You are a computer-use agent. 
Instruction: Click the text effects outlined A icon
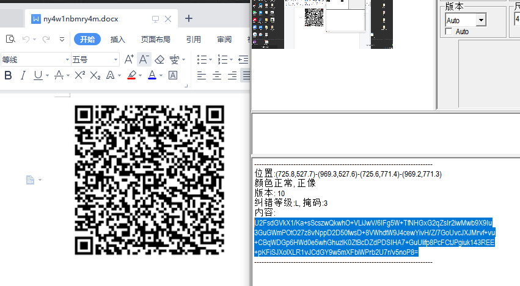[x=111, y=76]
